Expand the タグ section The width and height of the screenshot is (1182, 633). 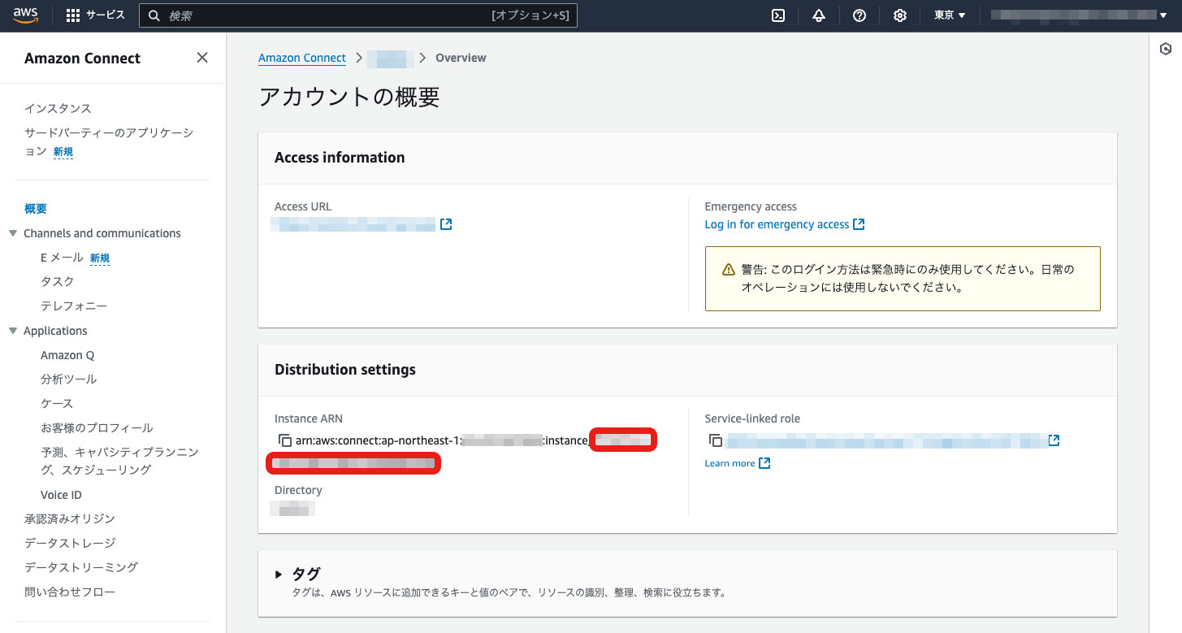[279, 574]
